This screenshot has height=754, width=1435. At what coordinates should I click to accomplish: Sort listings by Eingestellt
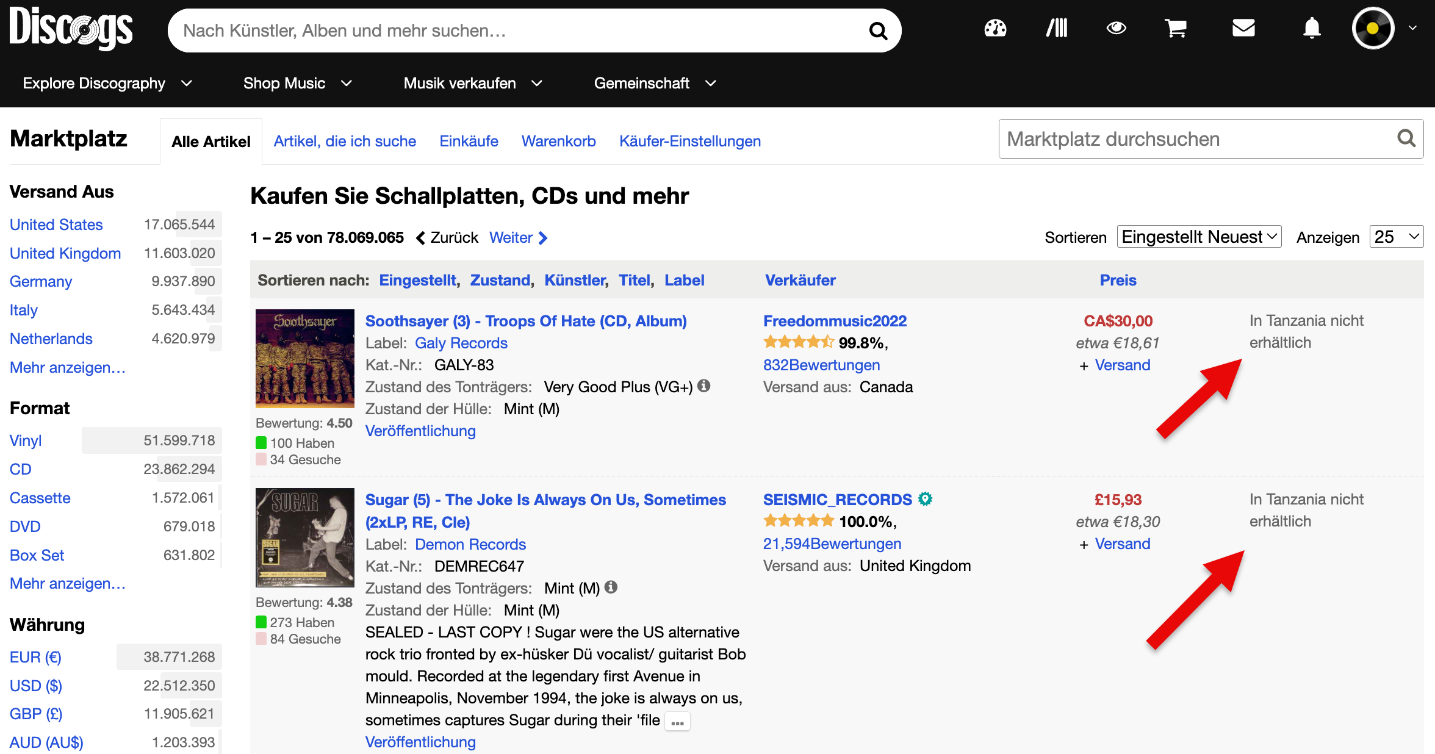[417, 280]
